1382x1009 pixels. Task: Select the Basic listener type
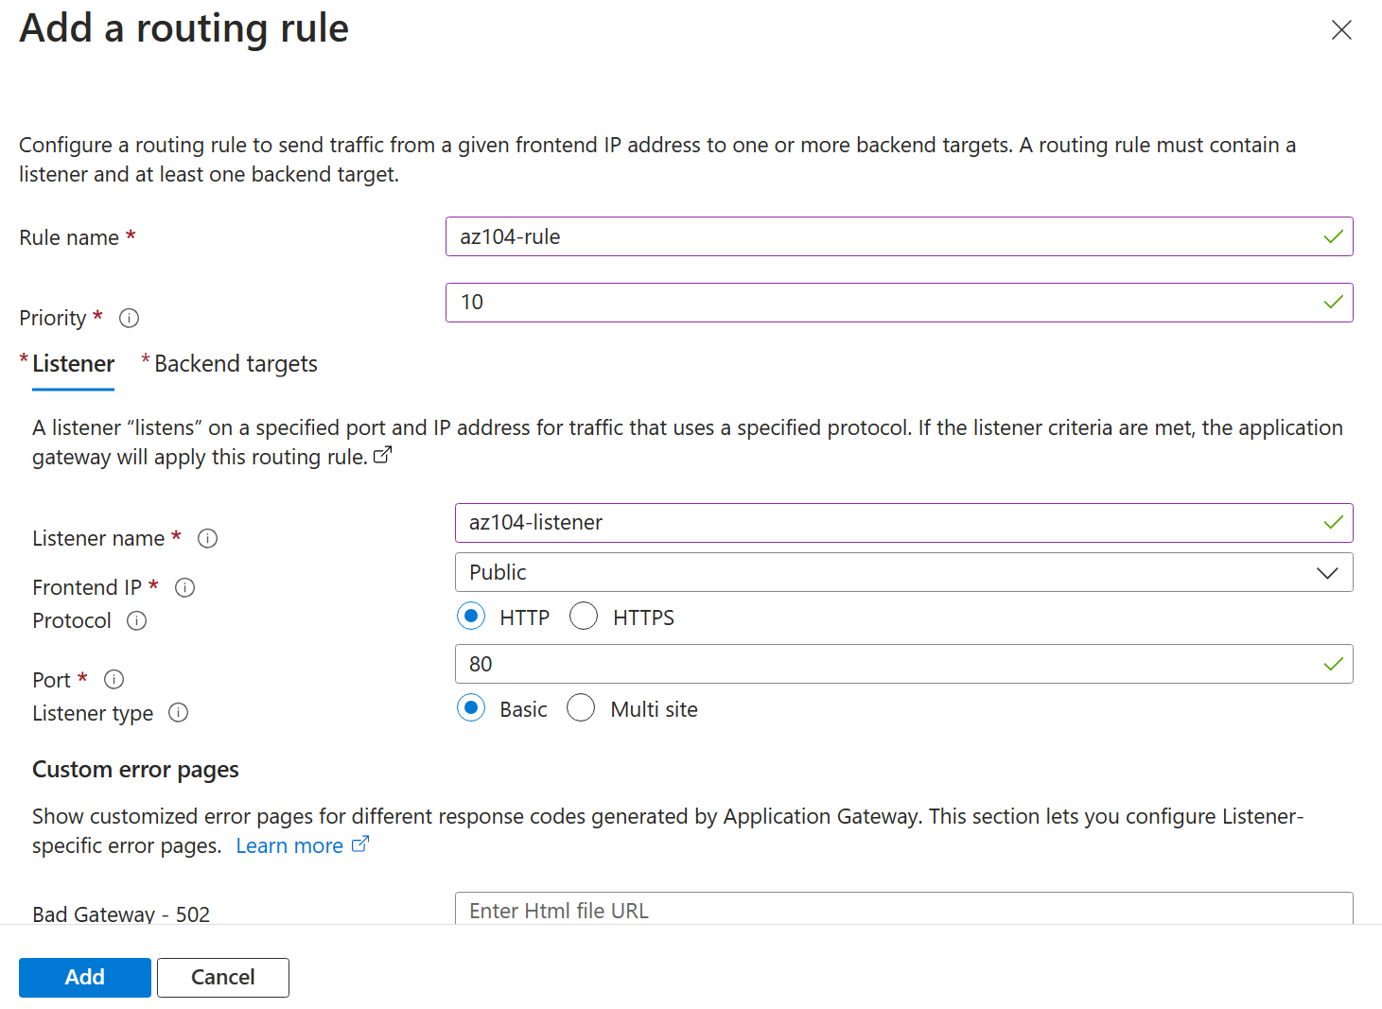471,707
